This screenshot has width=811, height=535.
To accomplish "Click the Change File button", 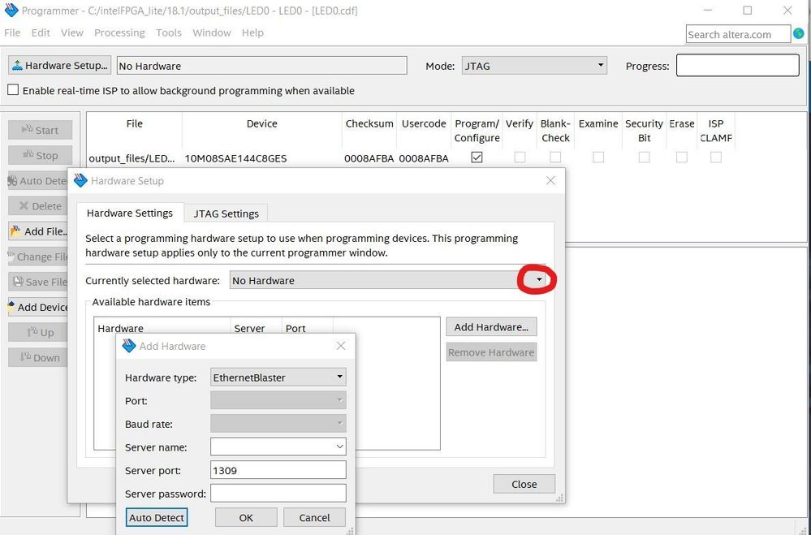I will point(38,257).
